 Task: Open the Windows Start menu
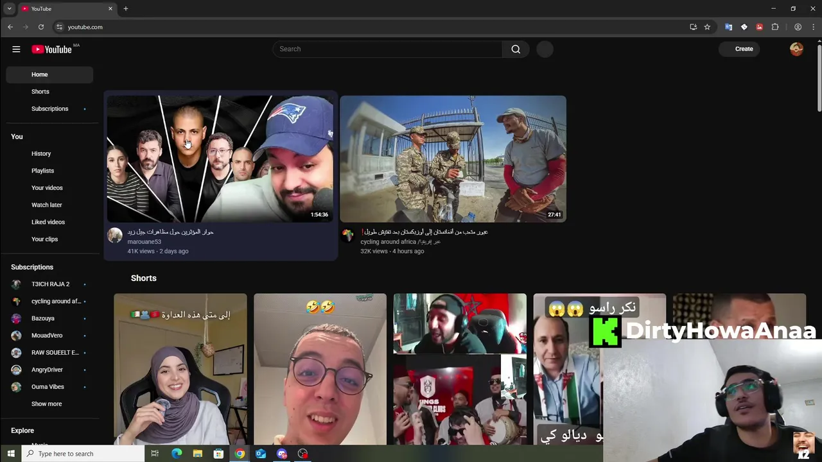coord(10,454)
